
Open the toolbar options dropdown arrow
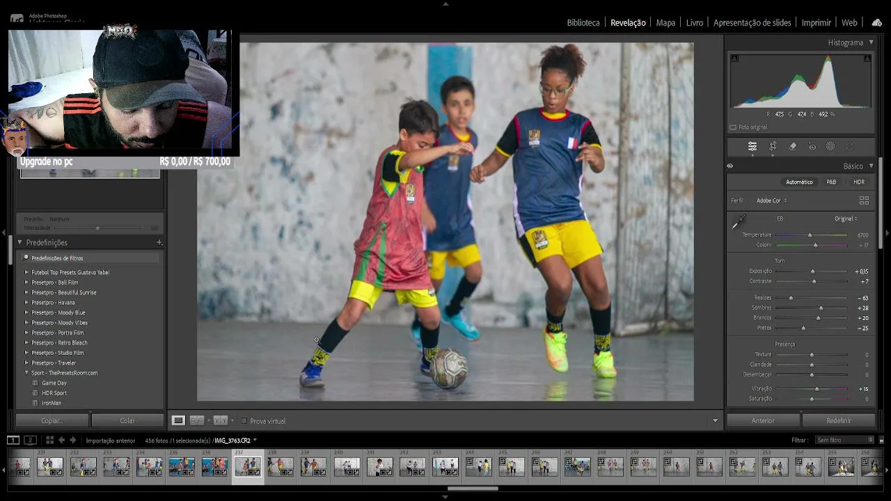715,421
